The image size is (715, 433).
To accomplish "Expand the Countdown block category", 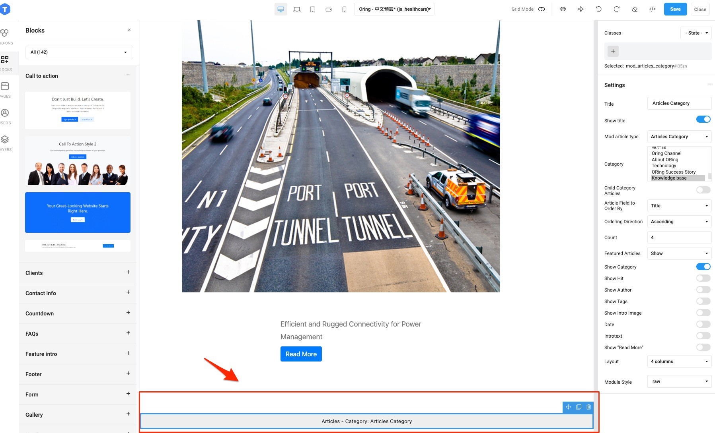I will pos(128,313).
